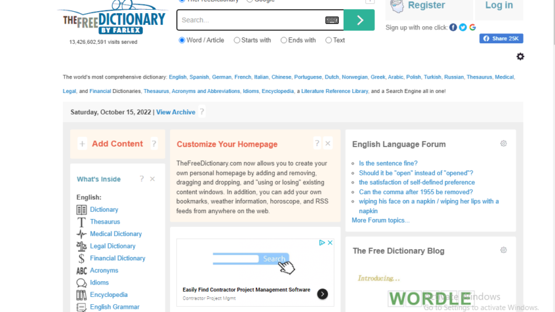Sign up with the Google icon
The width and height of the screenshot is (555, 312).
point(473,27)
